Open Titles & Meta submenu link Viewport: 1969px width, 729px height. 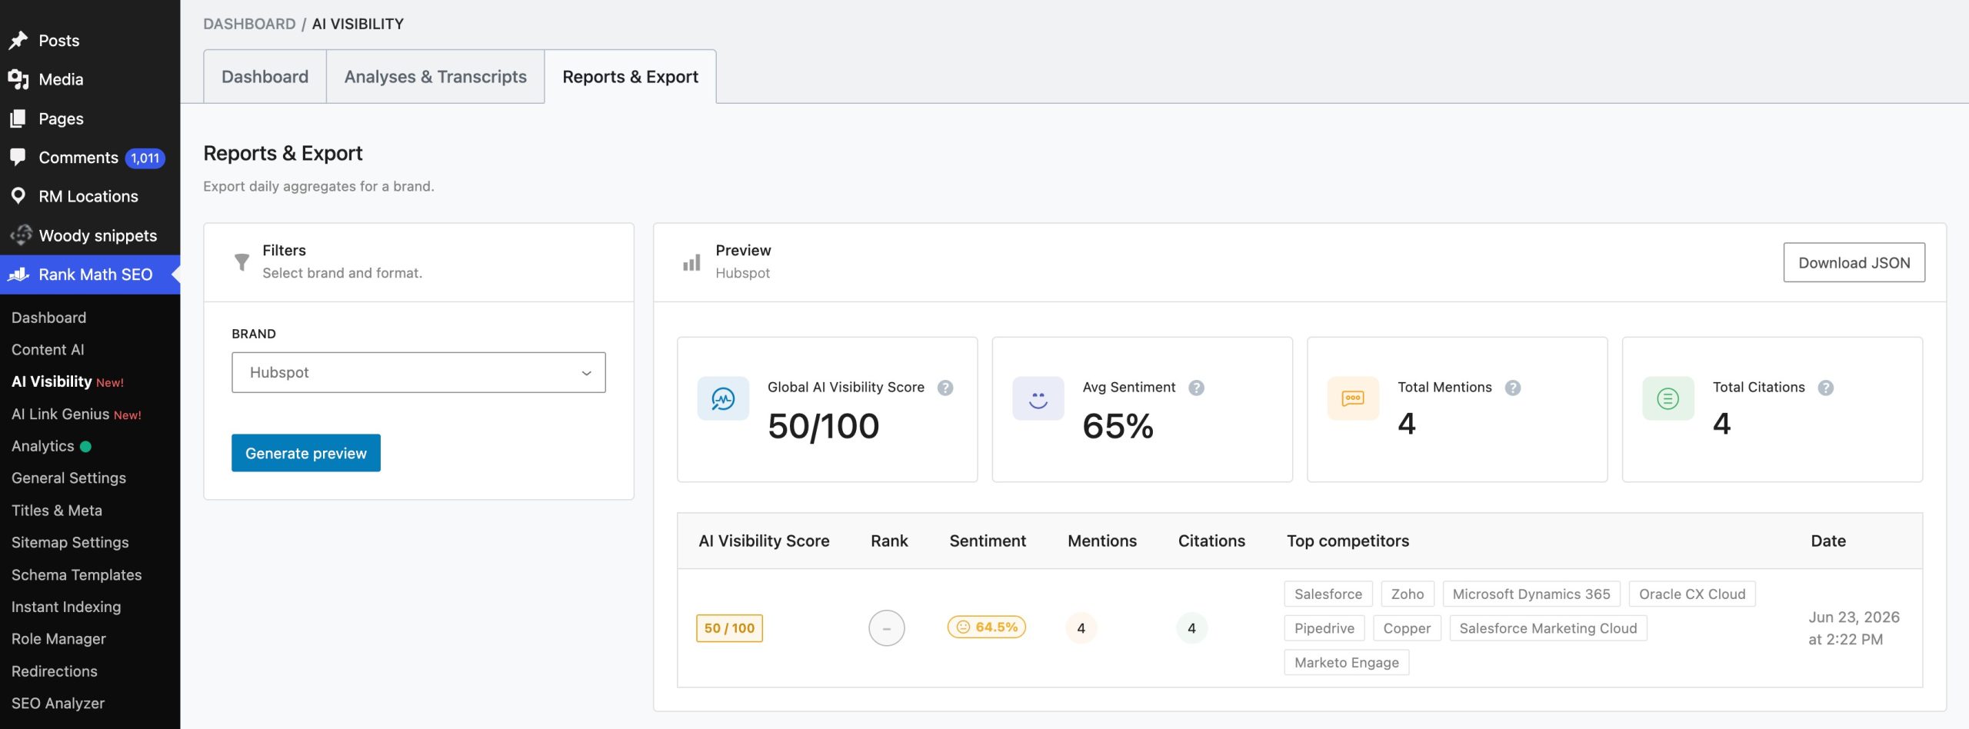pos(57,510)
